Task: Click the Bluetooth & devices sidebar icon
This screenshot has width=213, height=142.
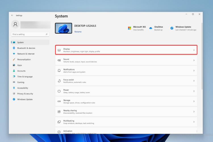Action: point(14,48)
